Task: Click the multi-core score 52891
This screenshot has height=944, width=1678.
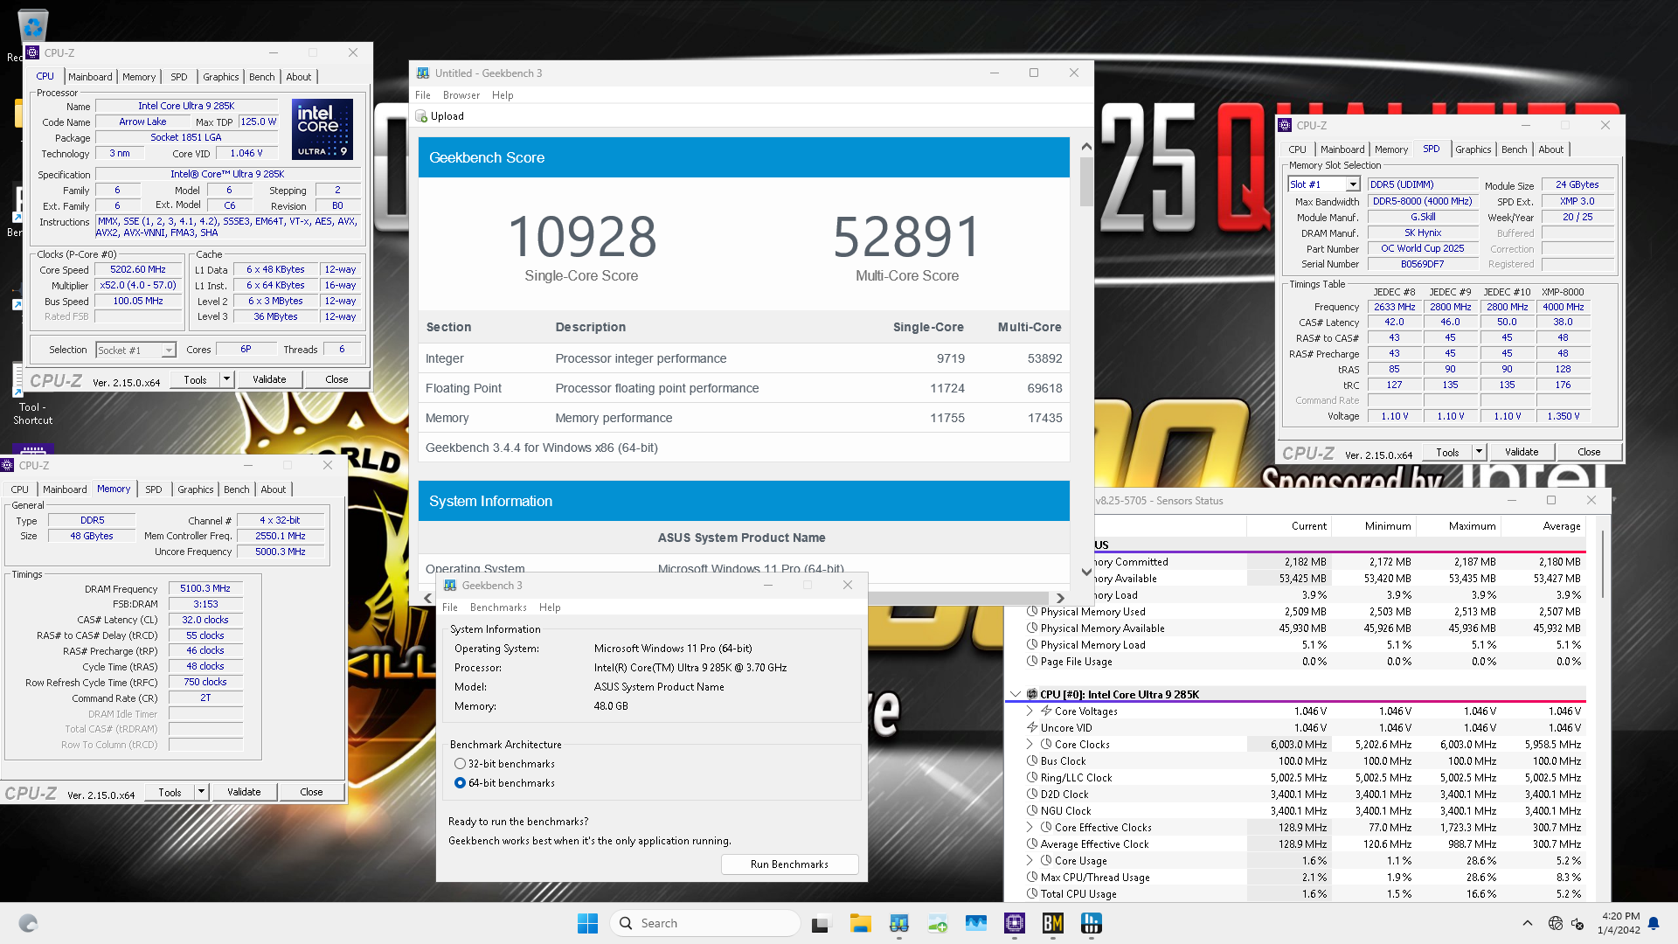Action: coord(907,237)
